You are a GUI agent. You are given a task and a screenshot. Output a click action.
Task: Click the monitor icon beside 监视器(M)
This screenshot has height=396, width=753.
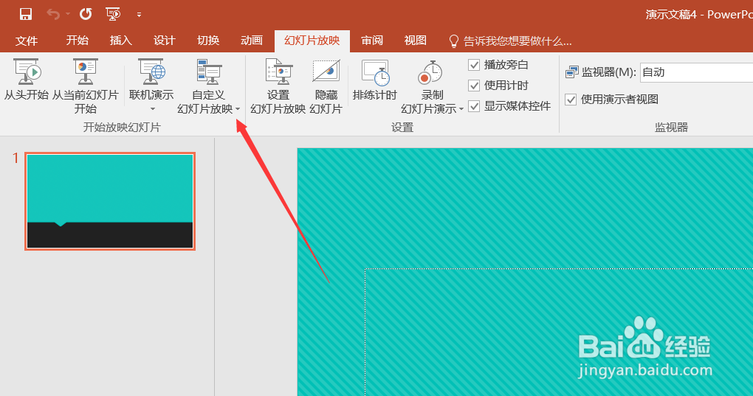click(x=572, y=72)
